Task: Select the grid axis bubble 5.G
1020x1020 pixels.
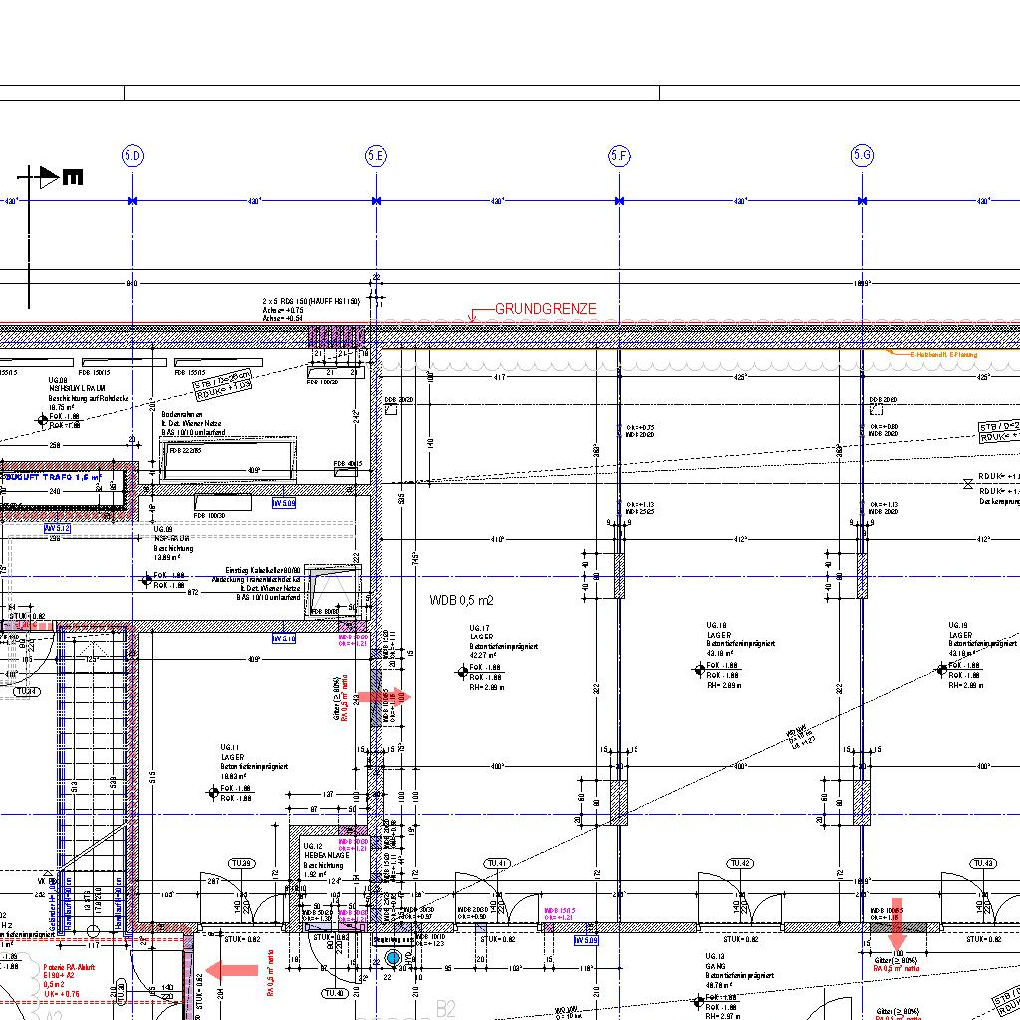Action: coord(862,155)
